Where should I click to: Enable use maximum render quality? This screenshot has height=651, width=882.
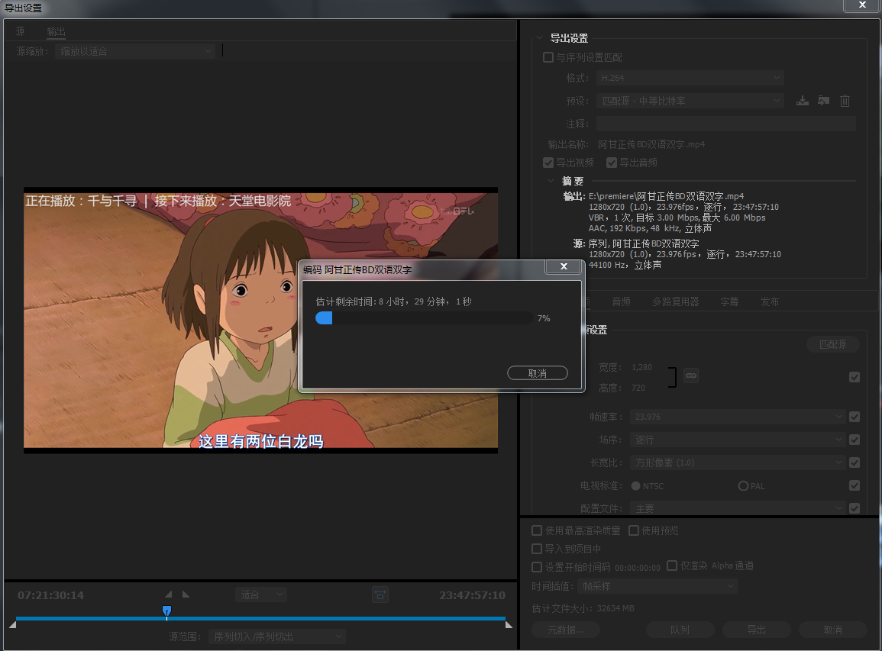click(x=537, y=530)
